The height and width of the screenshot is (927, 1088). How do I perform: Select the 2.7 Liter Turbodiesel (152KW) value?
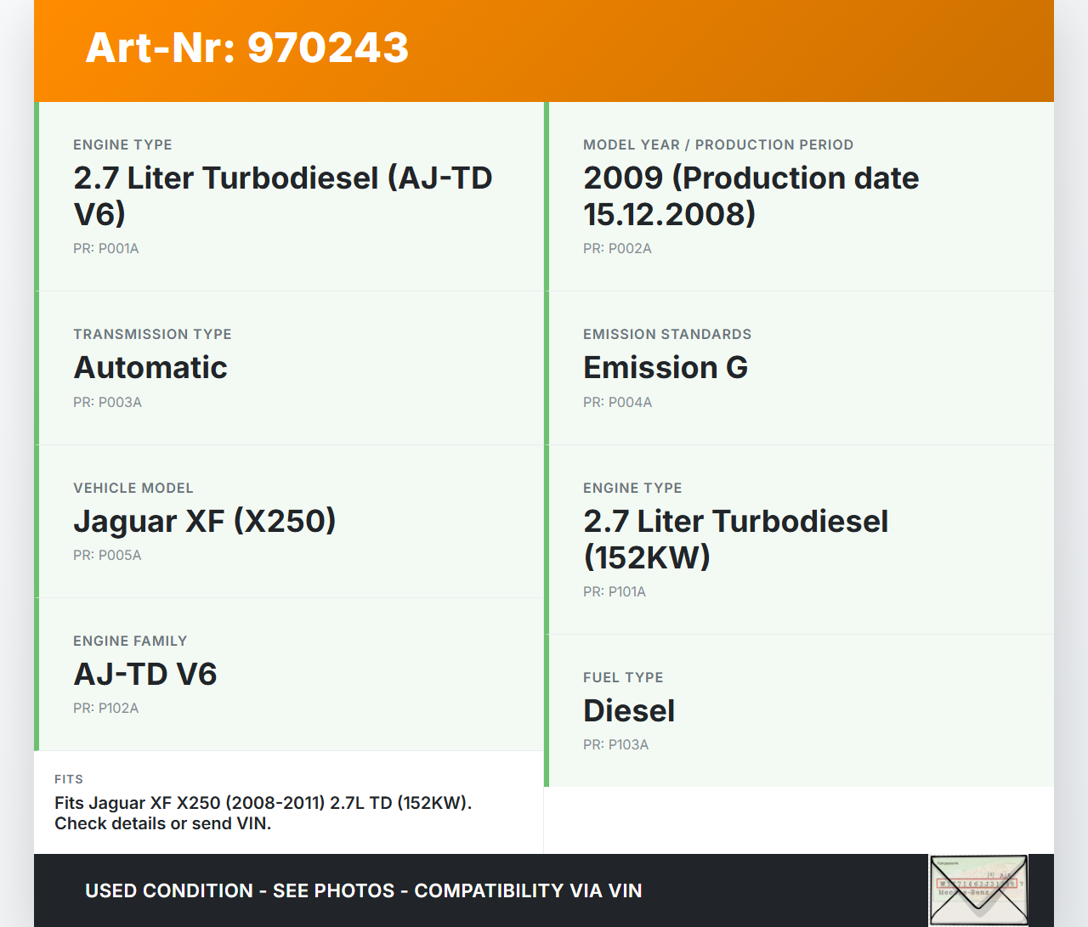click(735, 539)
